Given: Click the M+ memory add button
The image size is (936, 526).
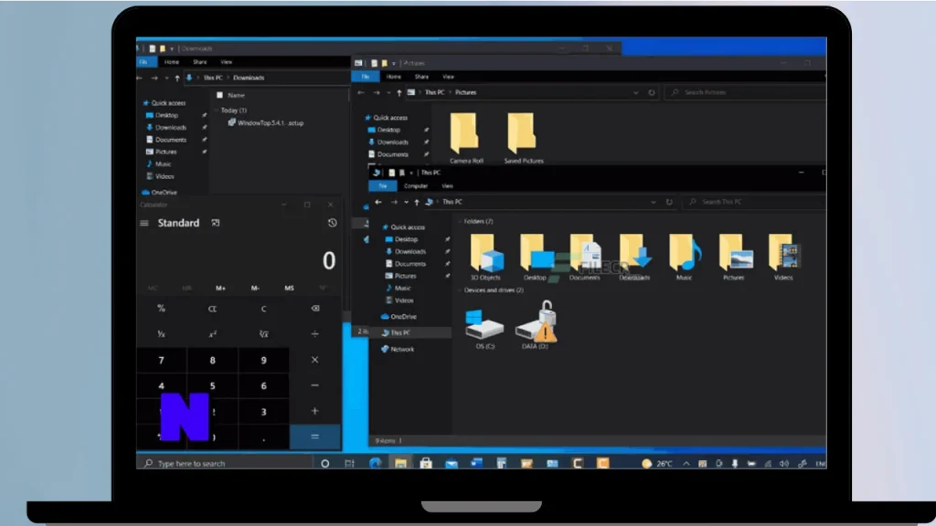Looking at the screenshot, I should 220,288.
